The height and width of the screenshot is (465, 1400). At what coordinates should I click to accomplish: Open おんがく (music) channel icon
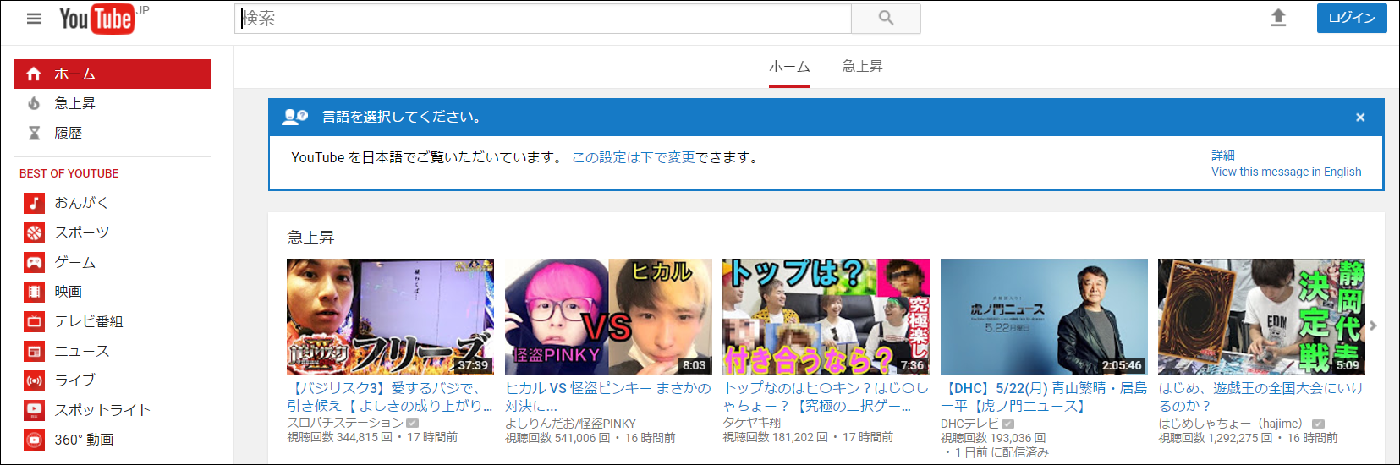tap(34, 203)
